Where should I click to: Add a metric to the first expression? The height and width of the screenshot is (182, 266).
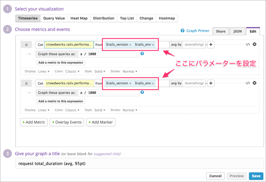[61, 63]
